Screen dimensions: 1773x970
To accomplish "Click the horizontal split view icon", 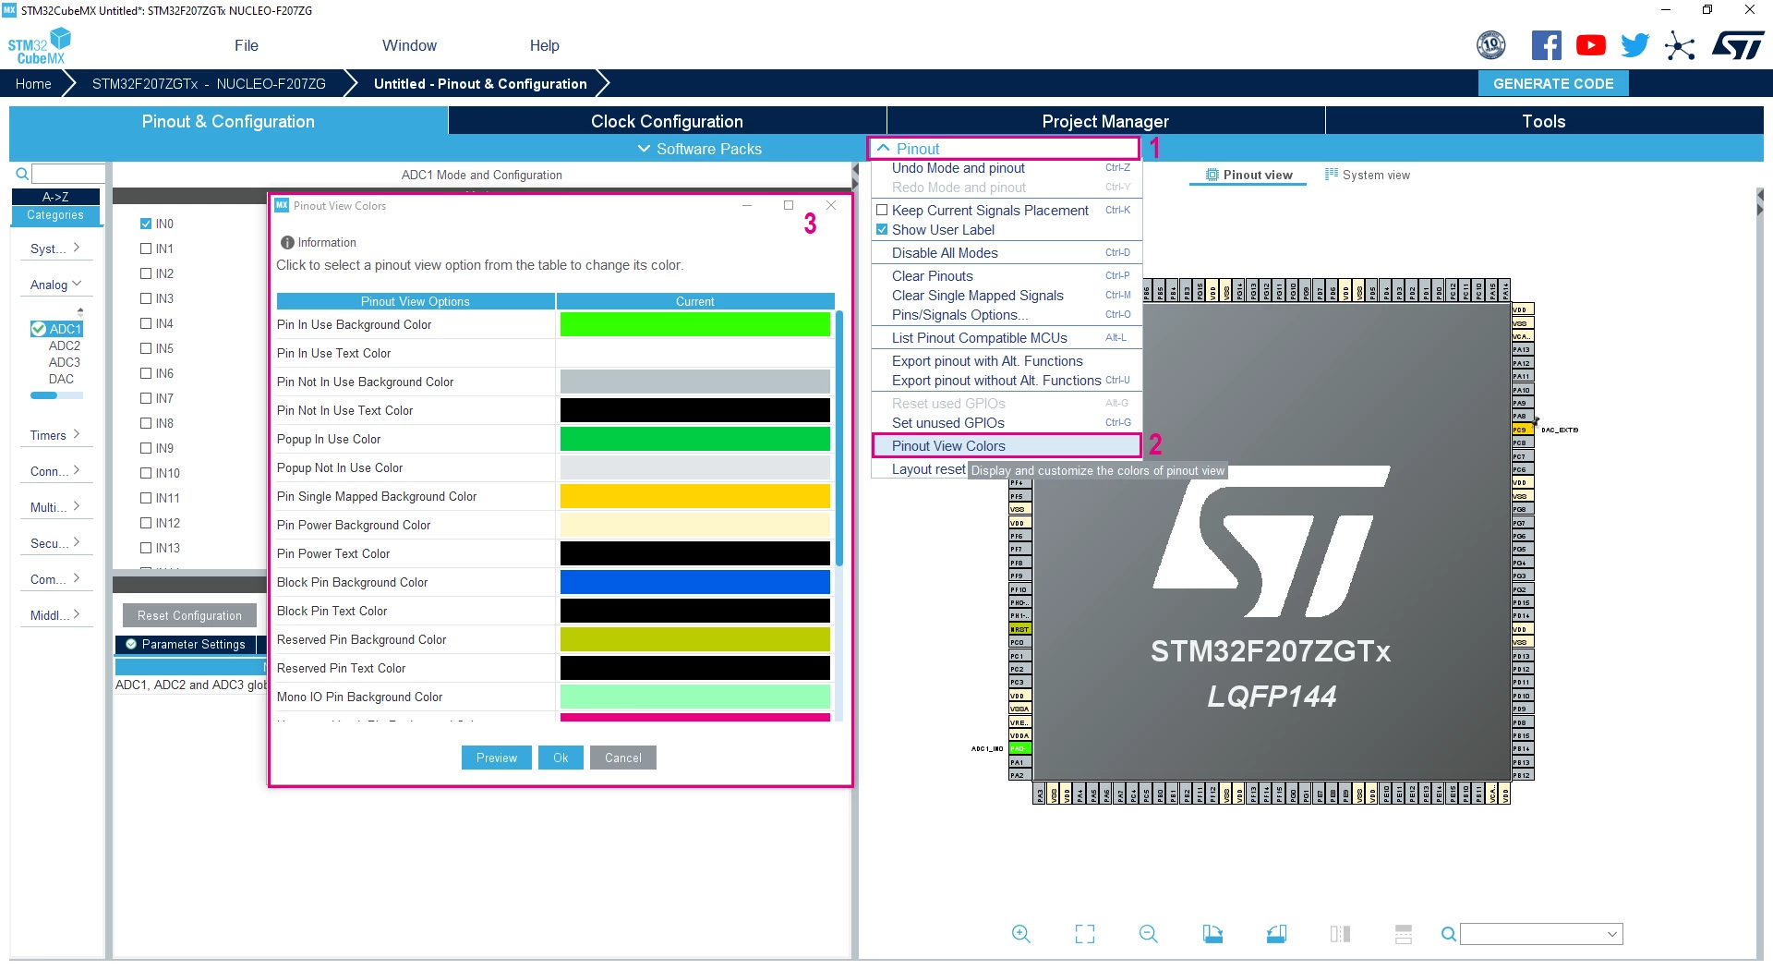I will point(1404,934).
